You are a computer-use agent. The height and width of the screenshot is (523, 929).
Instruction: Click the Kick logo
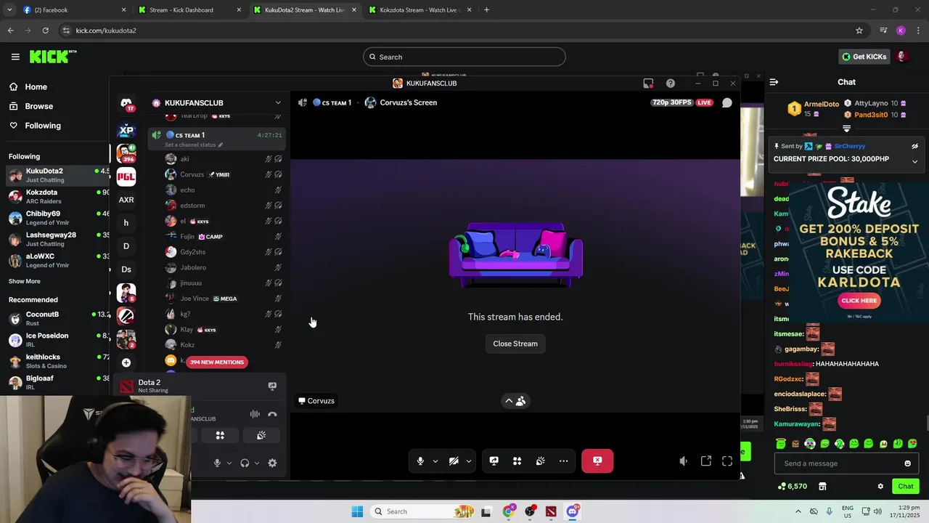click(x=52, y=57)
